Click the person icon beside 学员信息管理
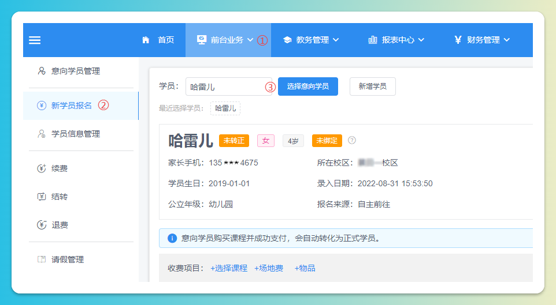The width and height of the screenshot is (556, 305). [x=42, y=134]
